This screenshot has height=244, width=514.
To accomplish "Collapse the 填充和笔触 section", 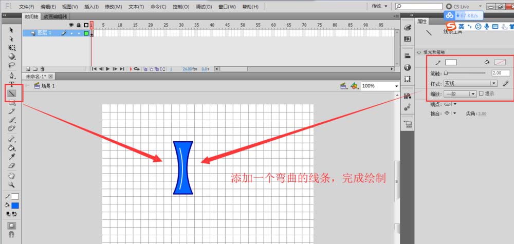I will click(x=419, y=52).
